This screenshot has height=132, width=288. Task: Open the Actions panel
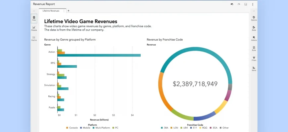click(254, 38)
